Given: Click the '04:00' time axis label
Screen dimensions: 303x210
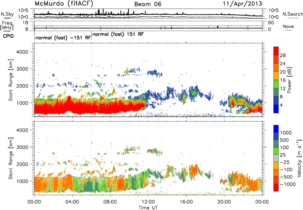Looking at the screenshot, I should click(72, 202).
